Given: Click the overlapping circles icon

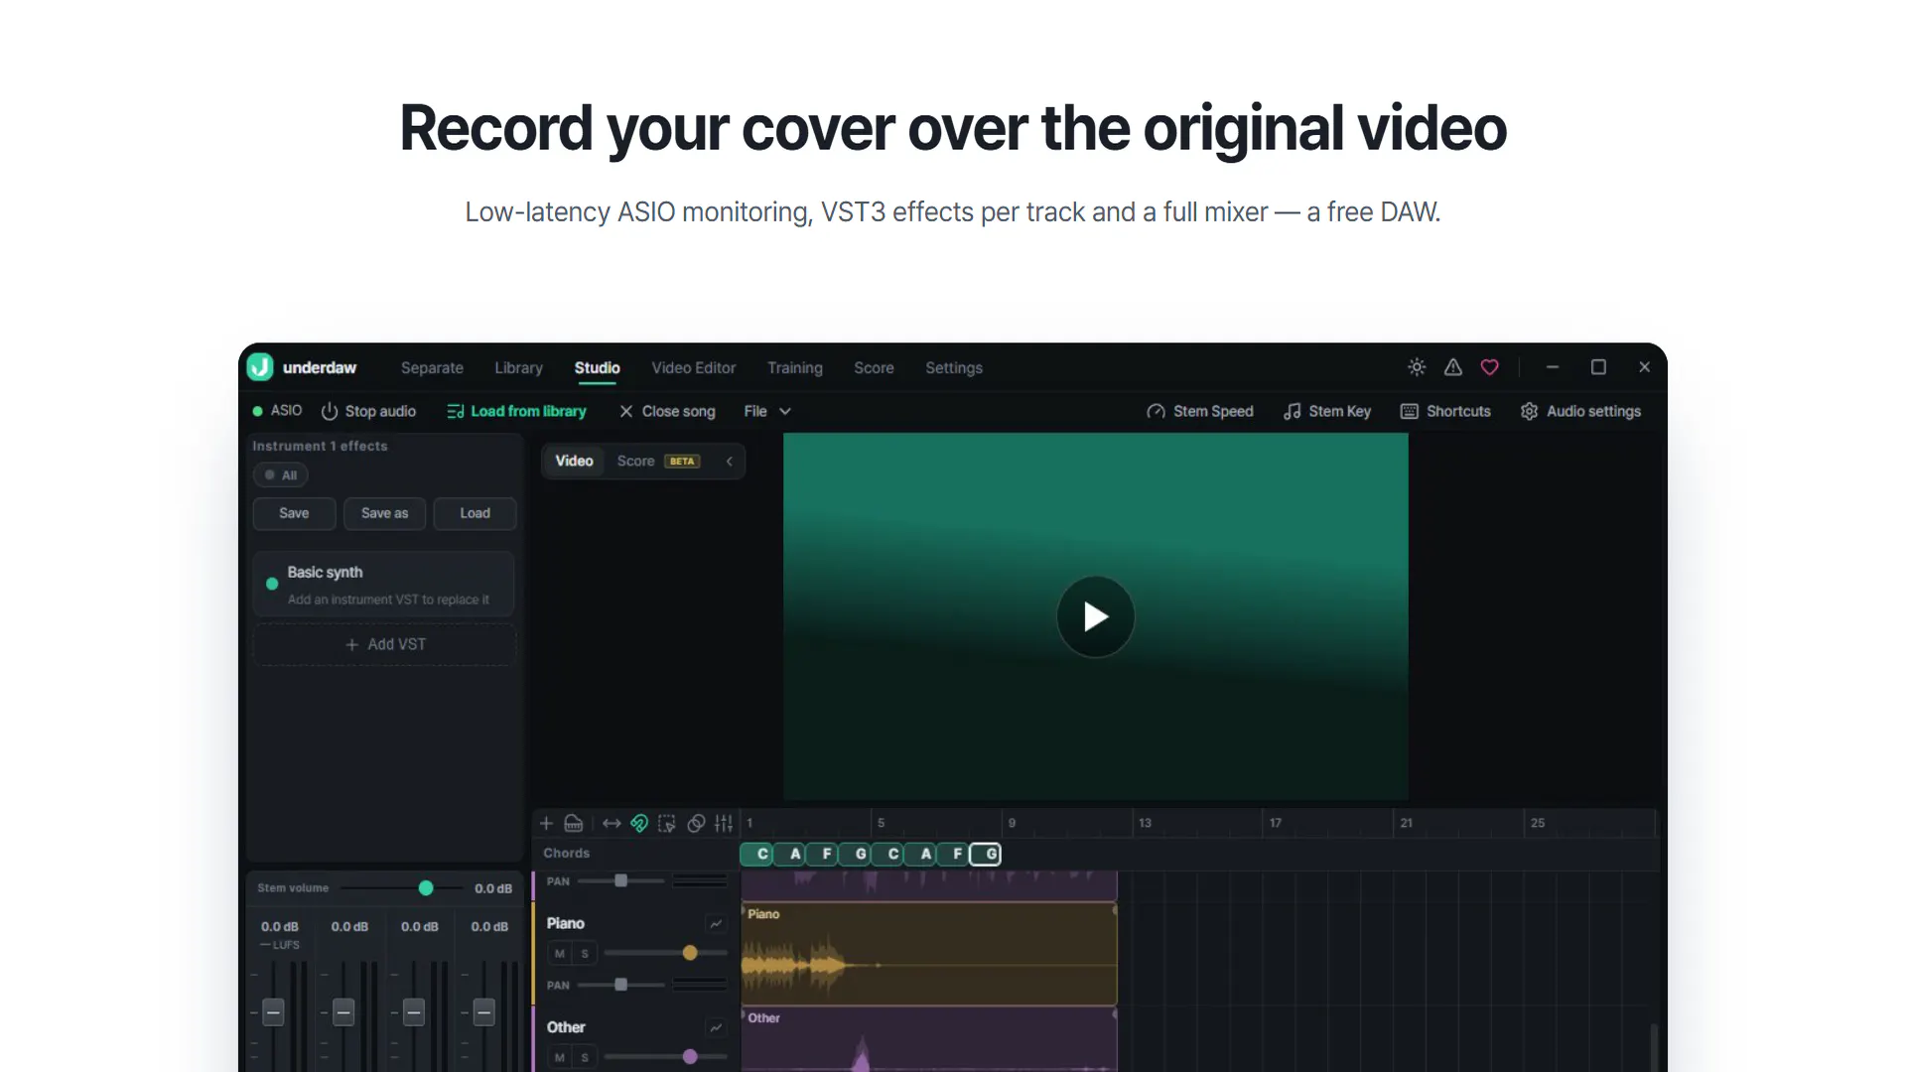Looking at the screenshot, I should coord(696,823).
